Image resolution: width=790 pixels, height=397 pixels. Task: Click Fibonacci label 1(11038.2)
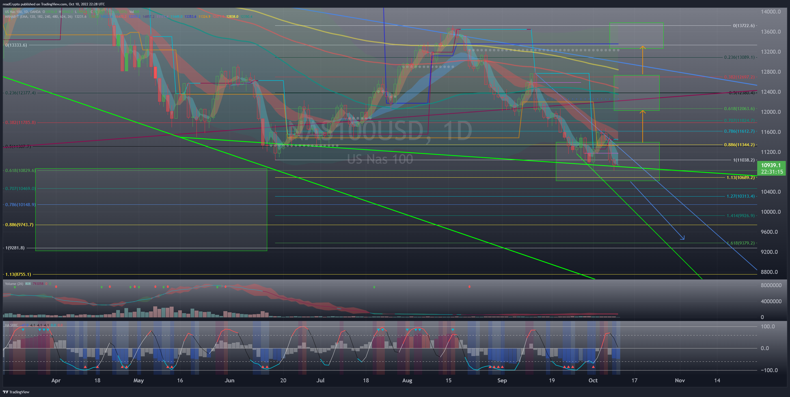tap(744, 160)
